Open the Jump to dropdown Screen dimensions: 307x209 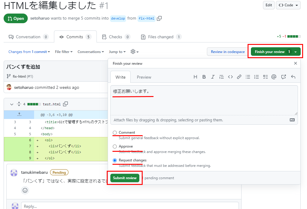[117, 52]
